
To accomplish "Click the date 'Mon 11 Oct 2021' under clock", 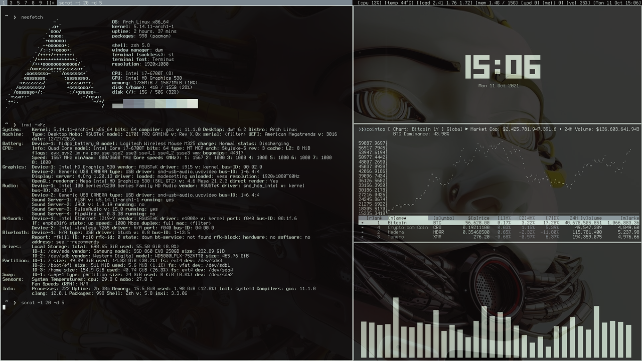I will [x=498, y=86].
